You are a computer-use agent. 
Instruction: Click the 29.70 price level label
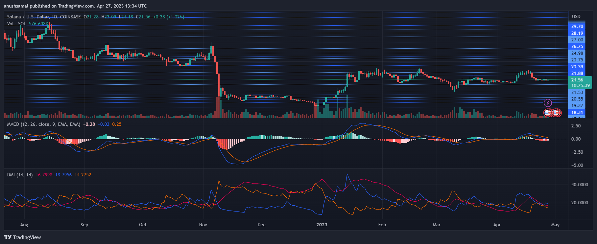click(x=577, y=26)
